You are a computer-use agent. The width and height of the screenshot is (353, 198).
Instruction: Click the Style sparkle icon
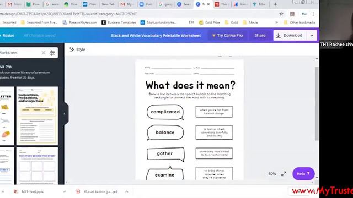(x=72, y=50)
